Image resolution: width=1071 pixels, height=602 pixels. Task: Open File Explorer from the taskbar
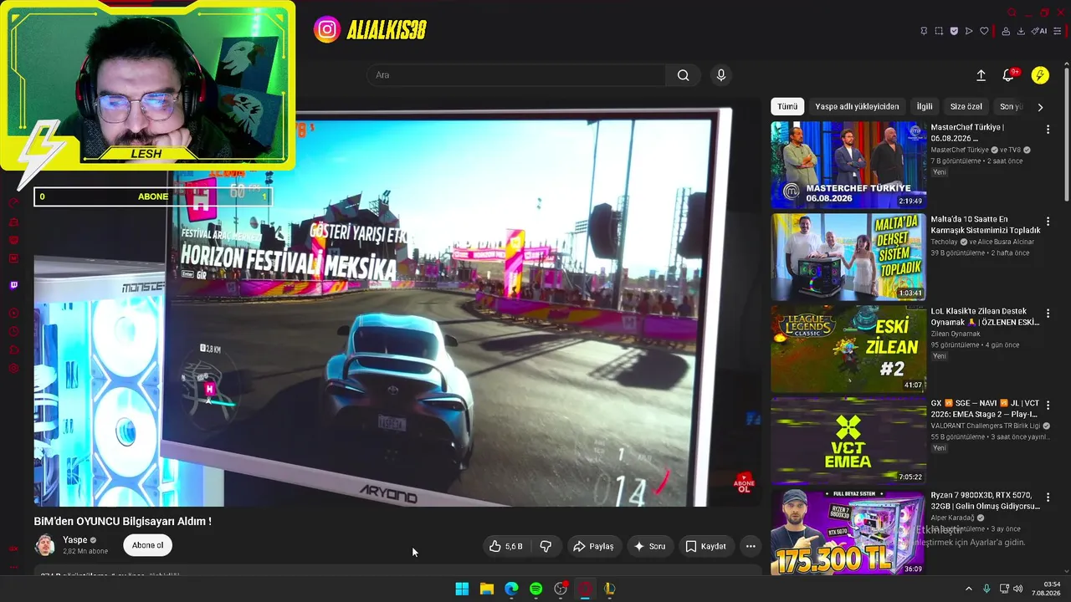[486, 589]
